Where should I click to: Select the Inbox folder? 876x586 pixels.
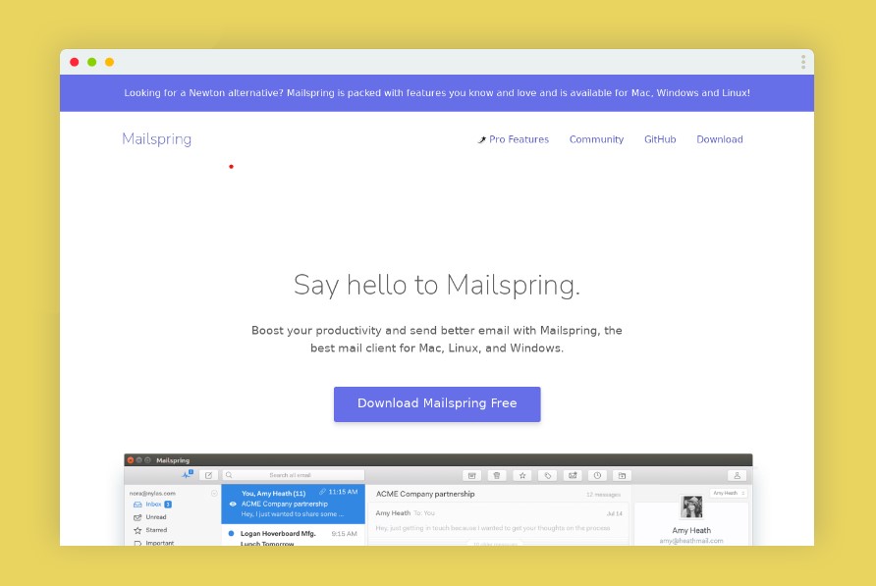[152, 505]
